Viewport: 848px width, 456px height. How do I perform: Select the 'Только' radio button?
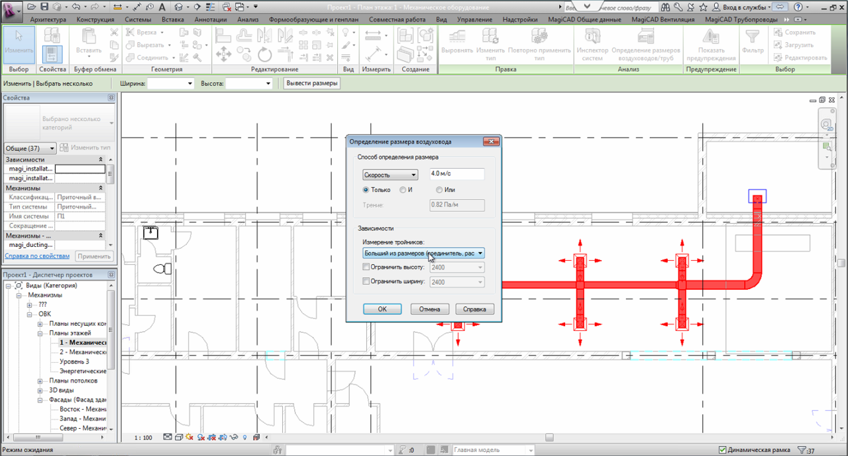pos(366,190)
